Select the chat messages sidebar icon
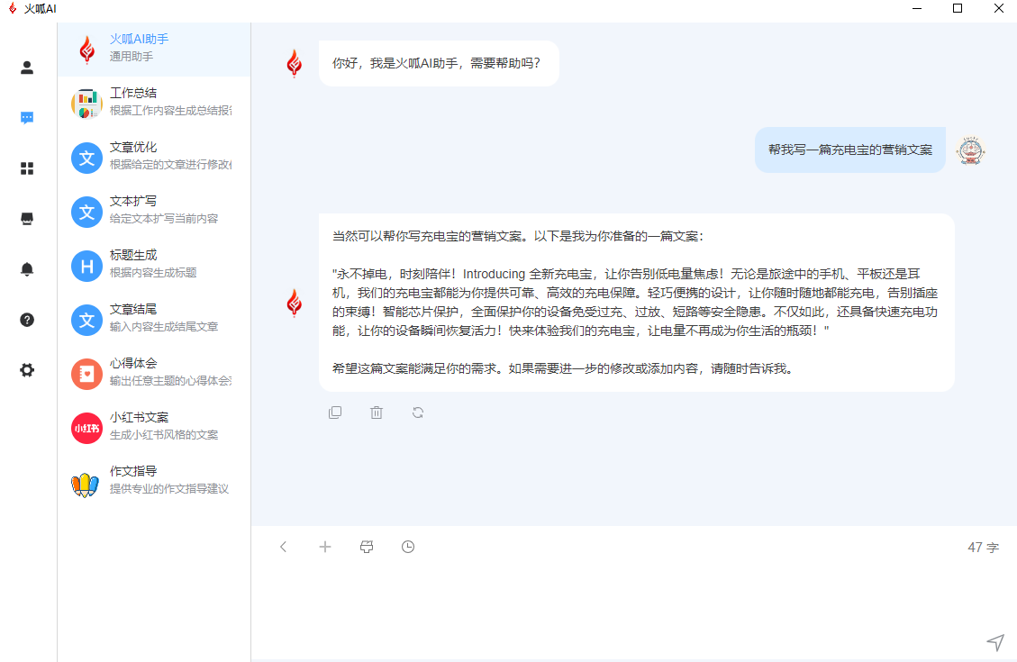 pos(27,118)
